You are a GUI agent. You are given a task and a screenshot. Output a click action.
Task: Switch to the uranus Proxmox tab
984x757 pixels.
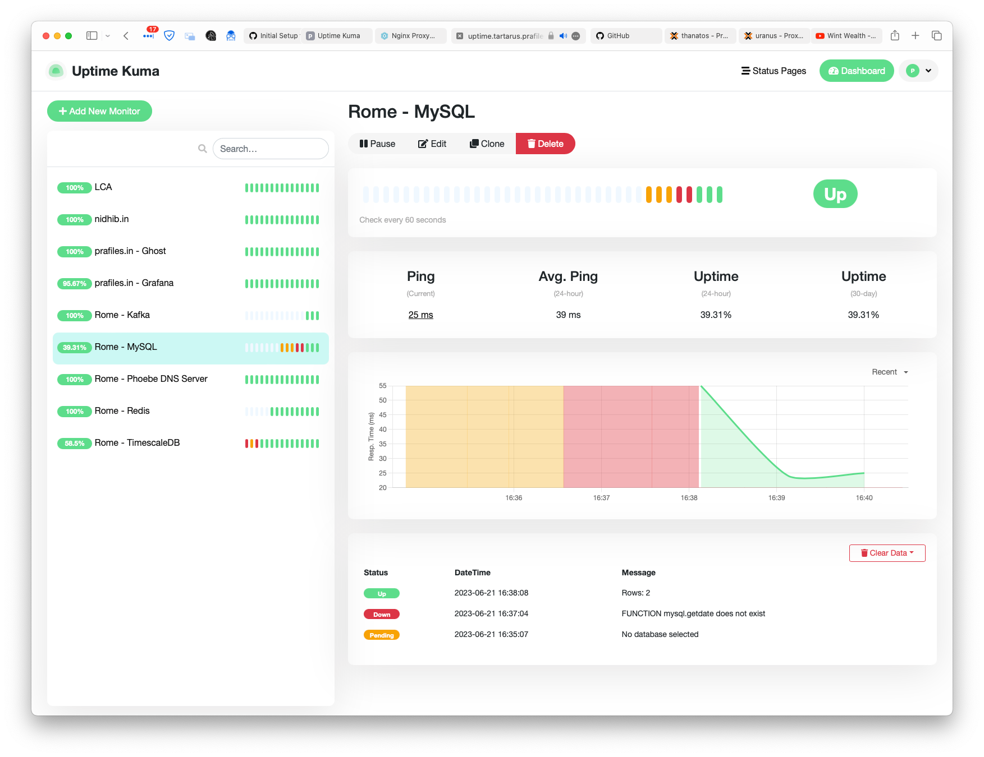pos(774,35)
